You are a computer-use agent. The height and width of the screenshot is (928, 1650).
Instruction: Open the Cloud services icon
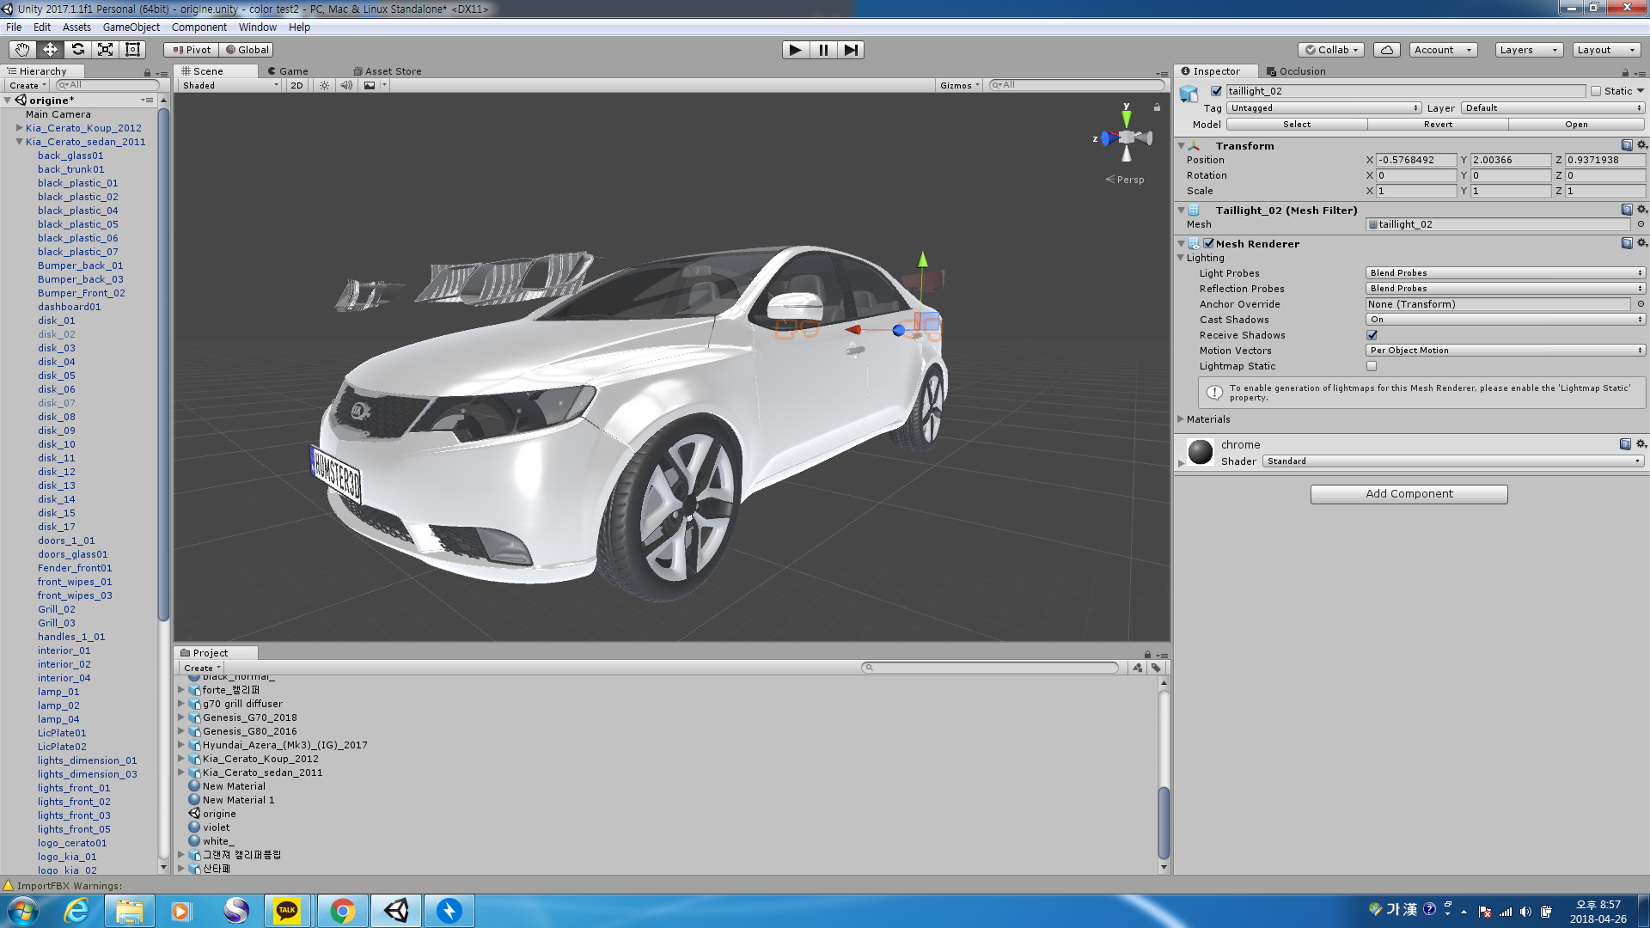(x=1387, y=50)
